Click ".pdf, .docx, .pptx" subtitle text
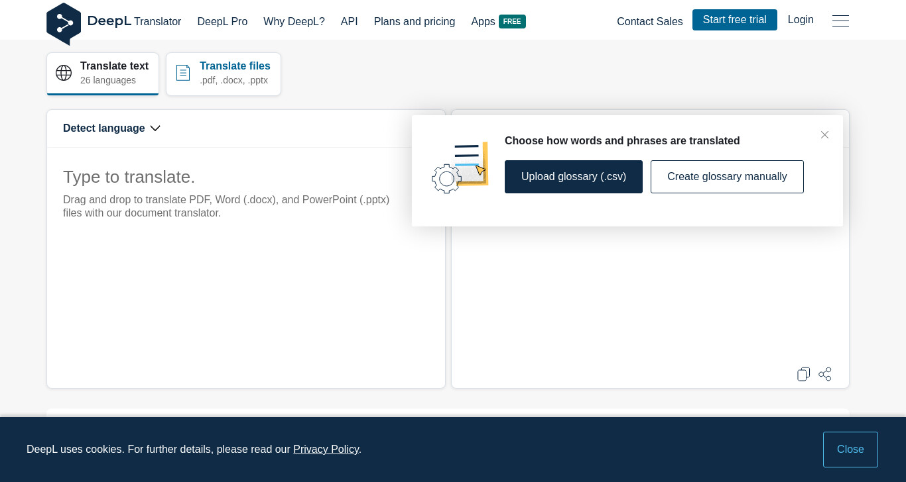 233,80
